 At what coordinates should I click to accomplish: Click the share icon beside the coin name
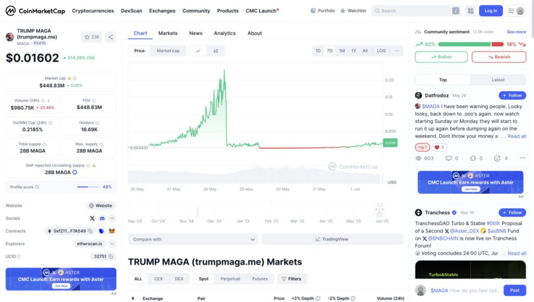click(111, 37)
